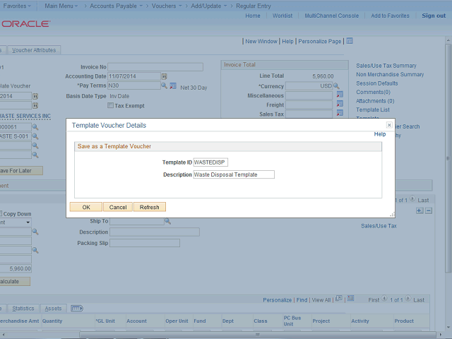Add a new invoice line plus icon

[x=420, y=210]
